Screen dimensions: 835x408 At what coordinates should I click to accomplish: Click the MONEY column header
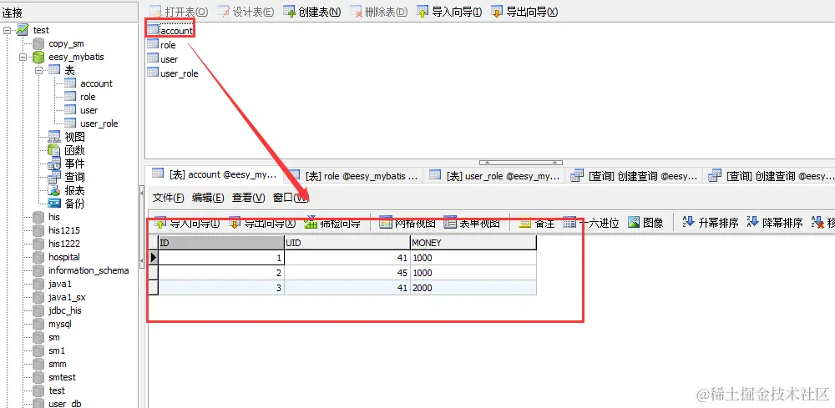(x=473, y=243)
